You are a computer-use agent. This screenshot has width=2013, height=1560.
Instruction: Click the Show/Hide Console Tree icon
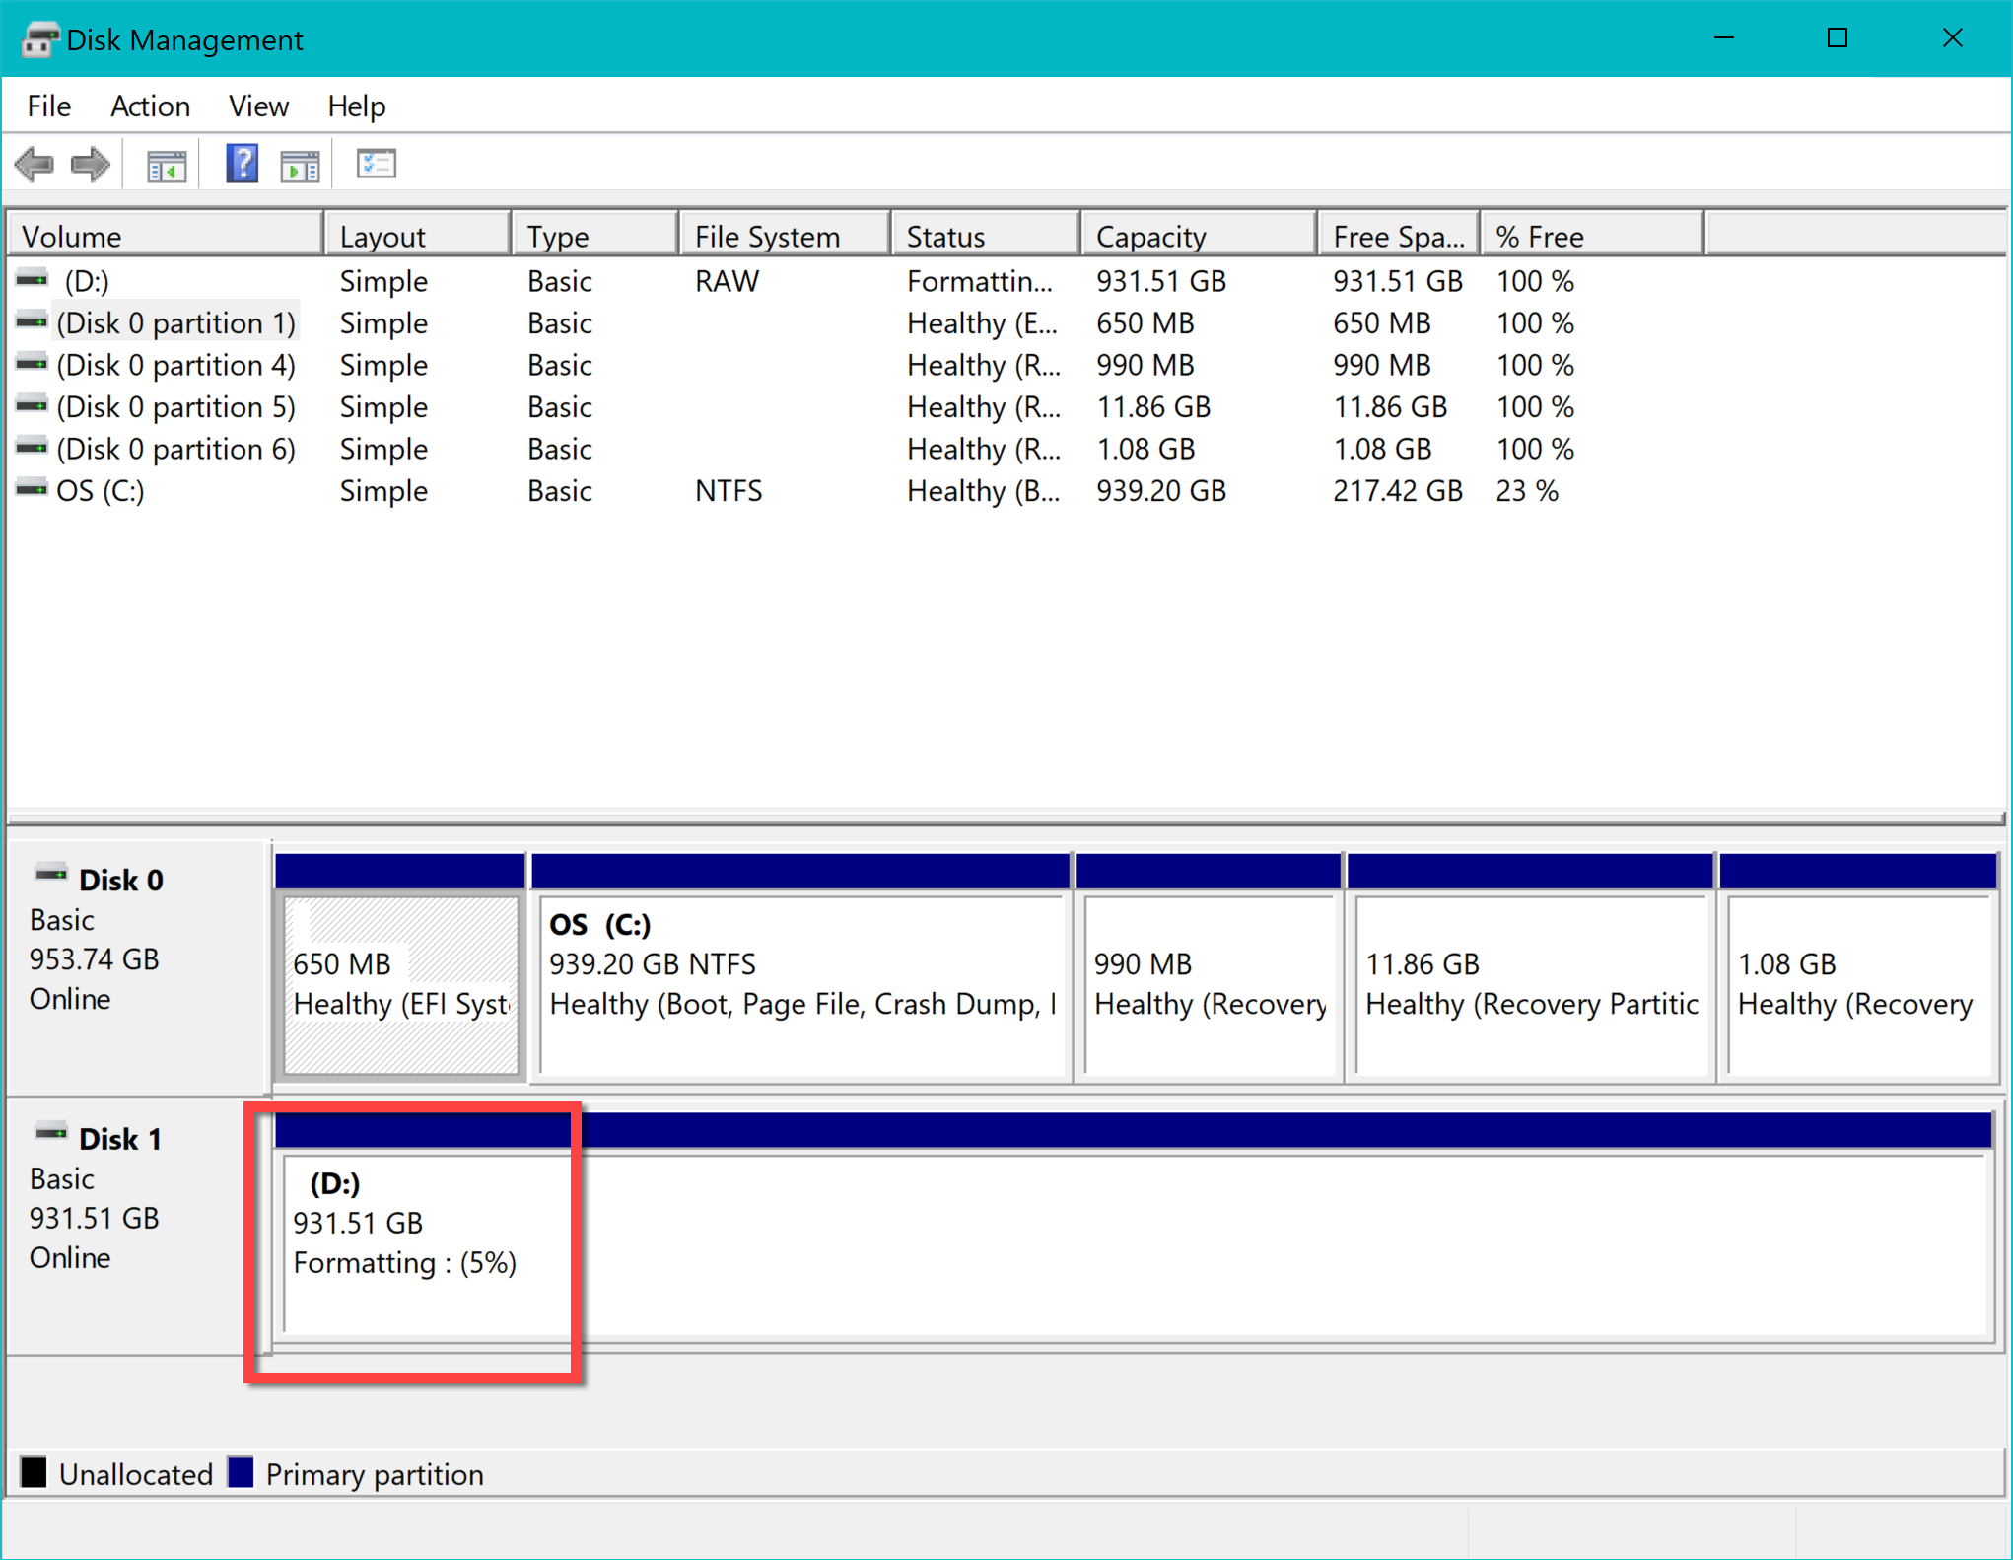[x=166, y=165]
